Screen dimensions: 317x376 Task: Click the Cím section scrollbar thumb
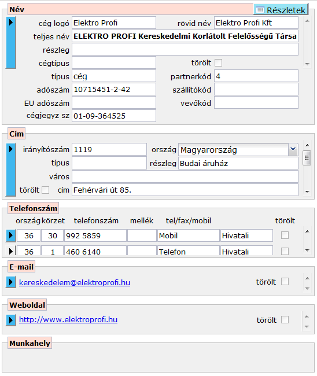pos(307,158)
